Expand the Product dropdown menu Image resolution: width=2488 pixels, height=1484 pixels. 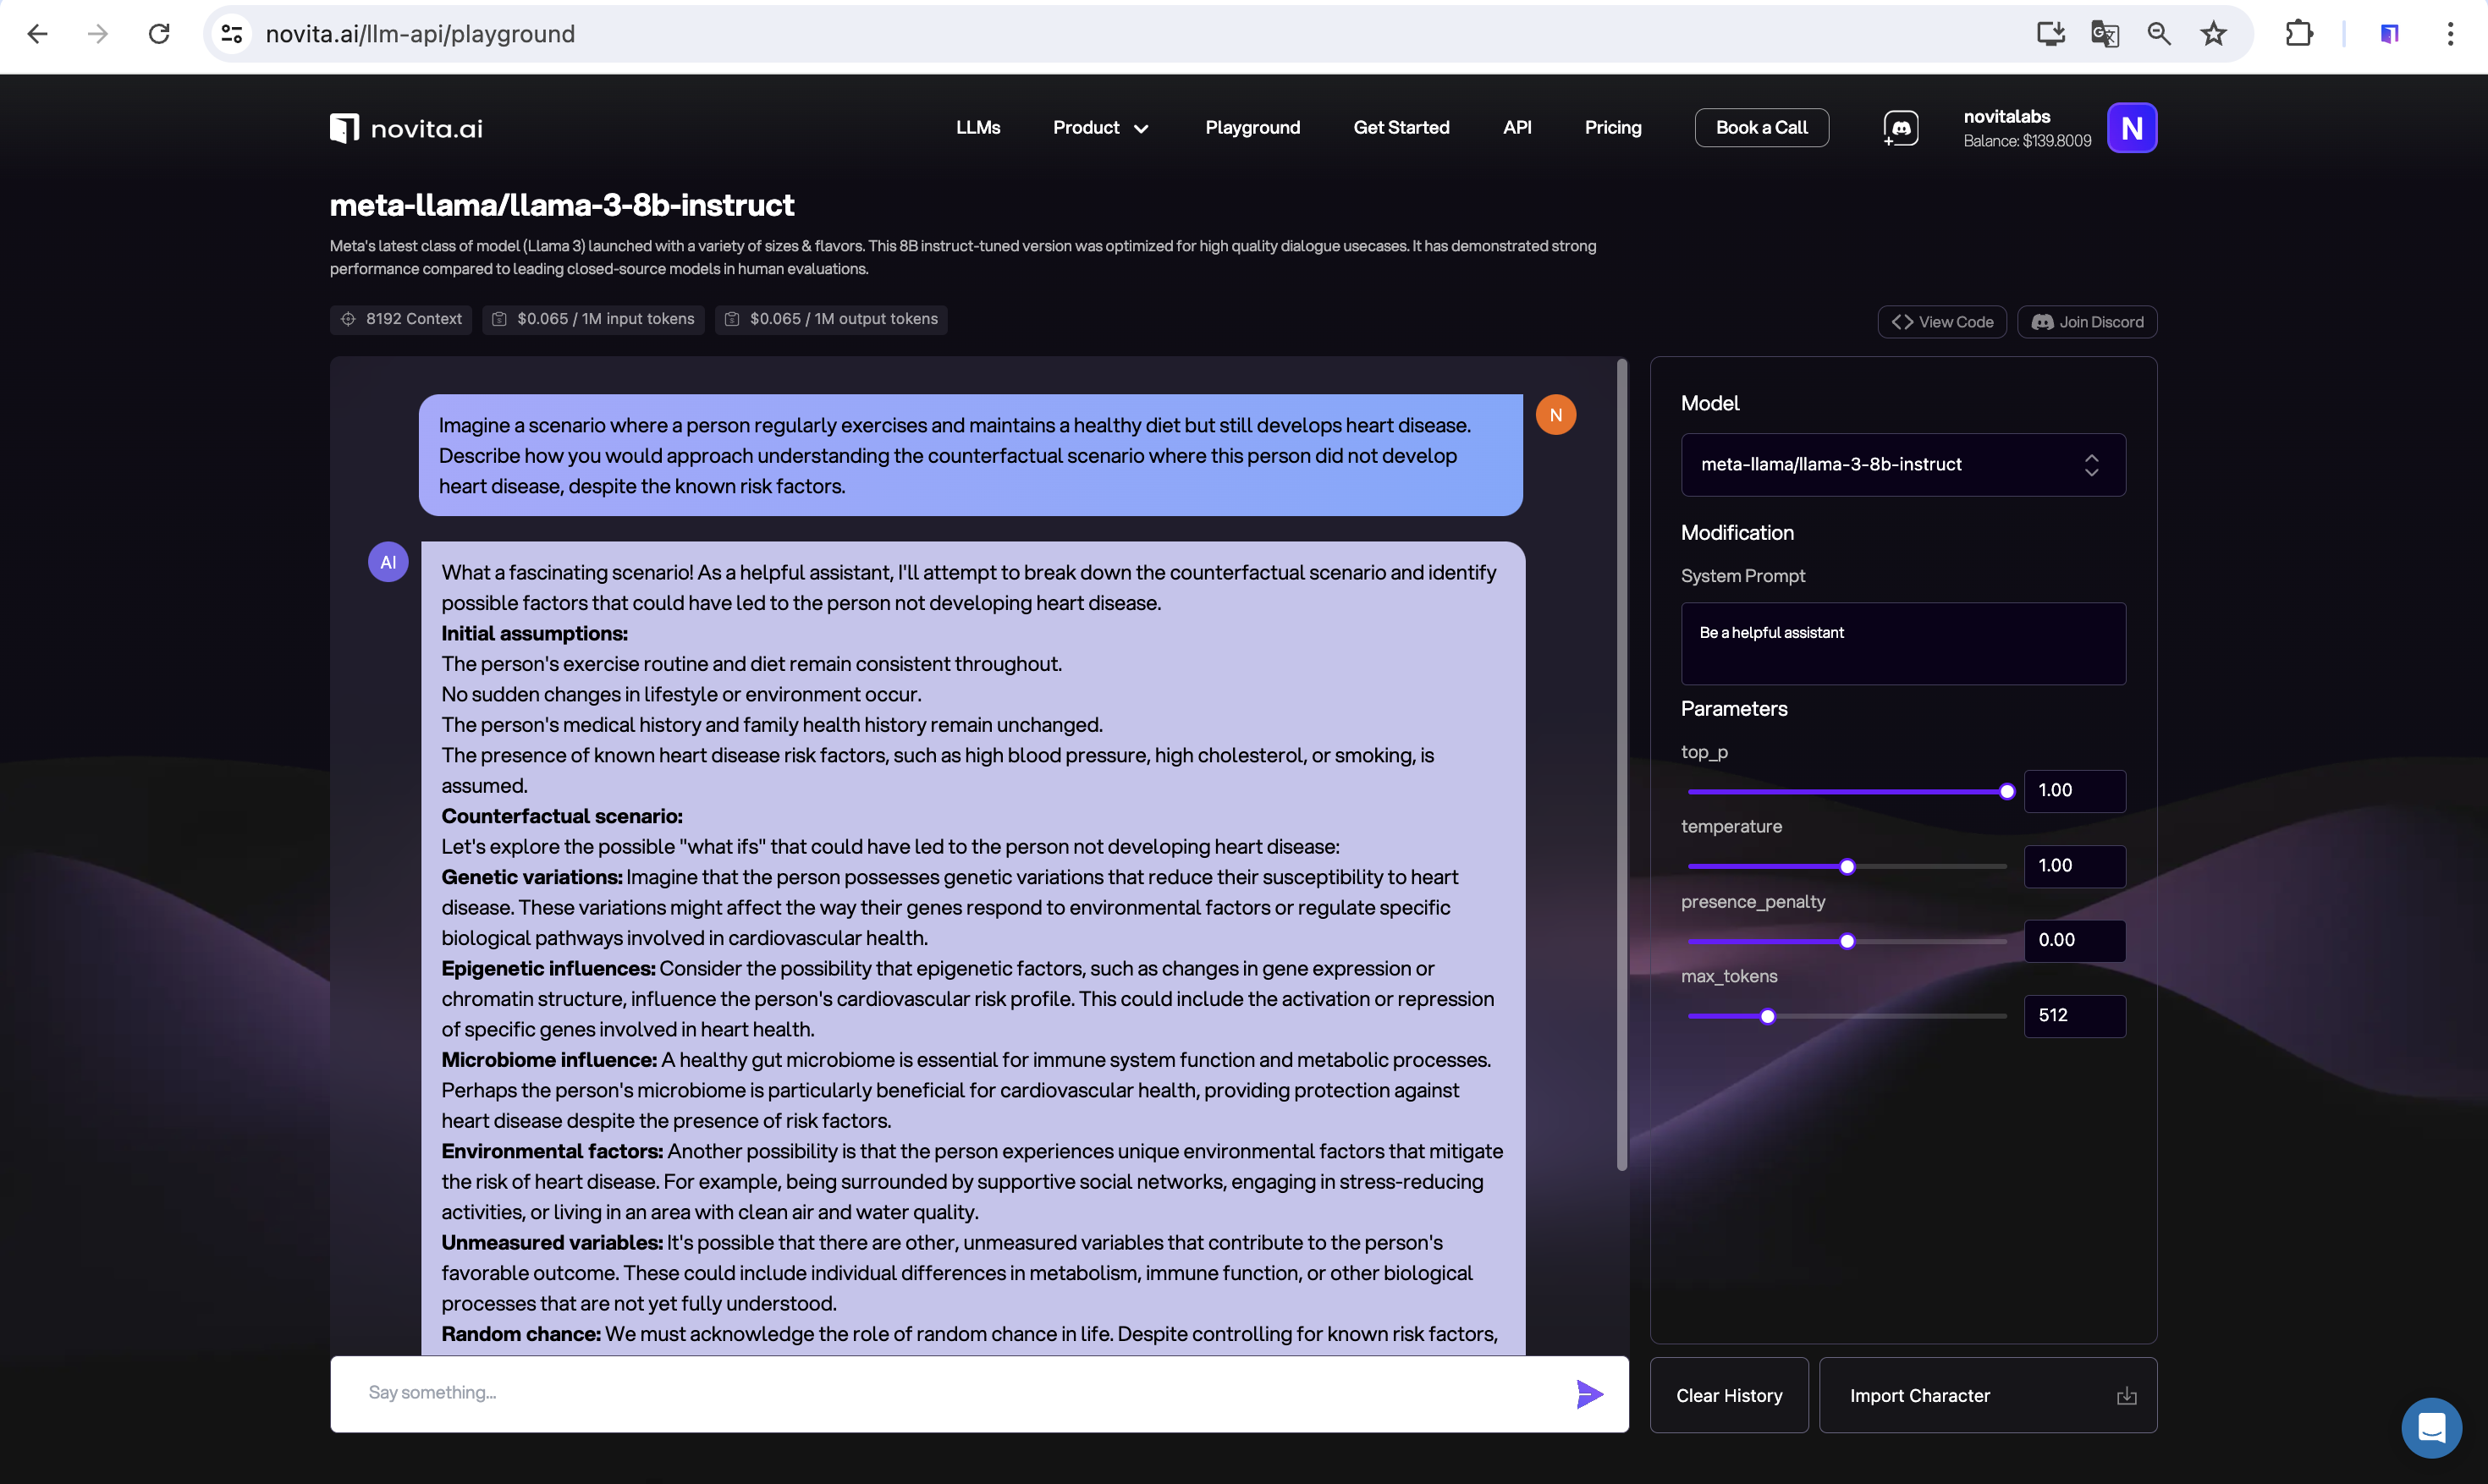click(1100, 128)
